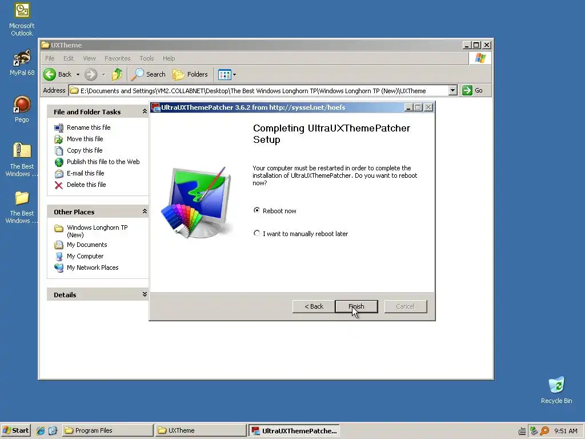Click Rename this file task
Screen dimensions: 585x439
[x=89, y=127]
